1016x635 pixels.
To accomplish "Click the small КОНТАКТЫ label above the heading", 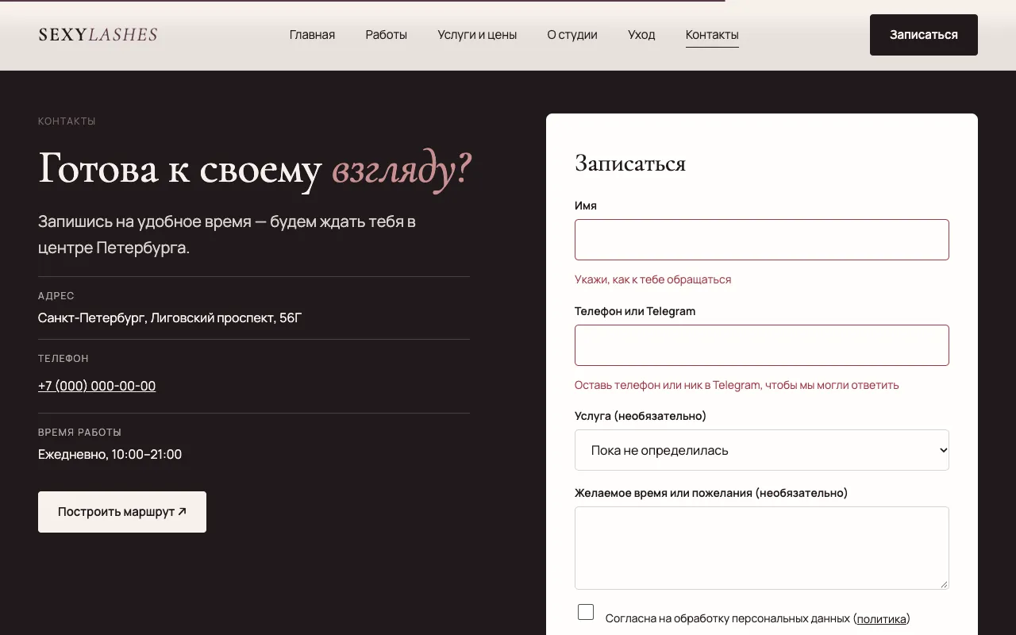I will pyautogui.click(x=67, y=121).
